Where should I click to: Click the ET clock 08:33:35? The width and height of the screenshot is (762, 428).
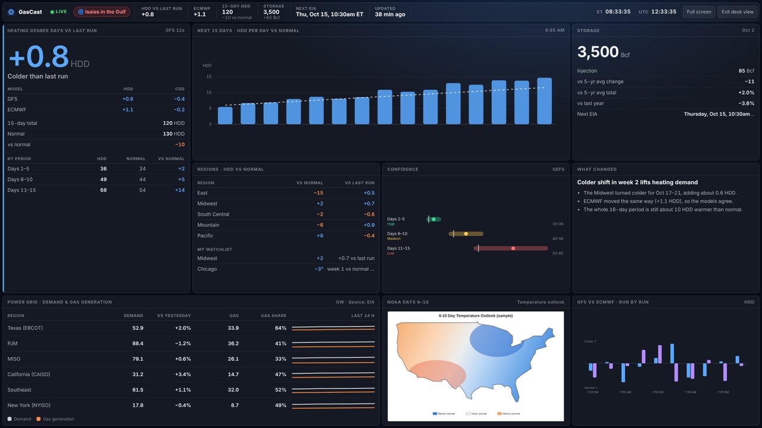613,12
